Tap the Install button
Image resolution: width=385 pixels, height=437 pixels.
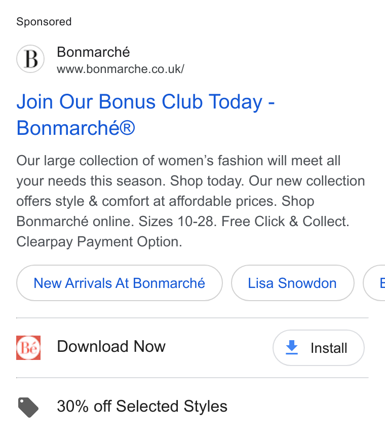pos(319,348)
